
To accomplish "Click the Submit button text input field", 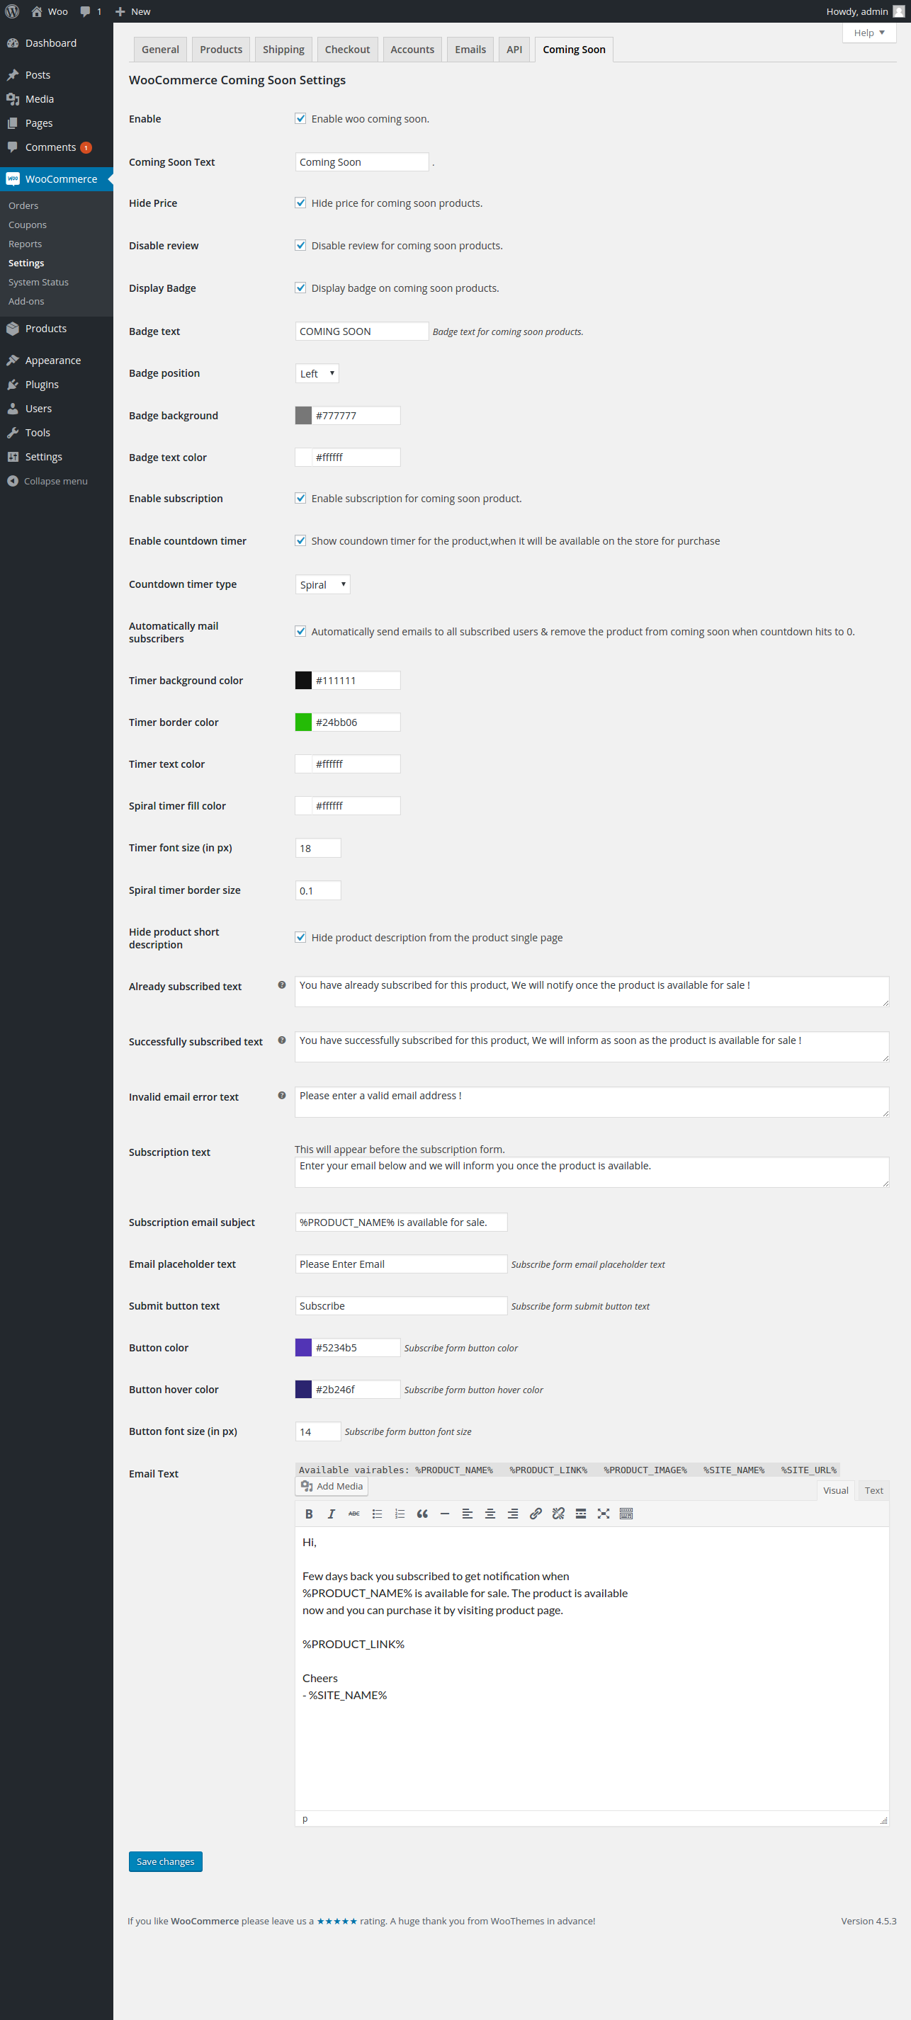I will tap(401, 1305).
